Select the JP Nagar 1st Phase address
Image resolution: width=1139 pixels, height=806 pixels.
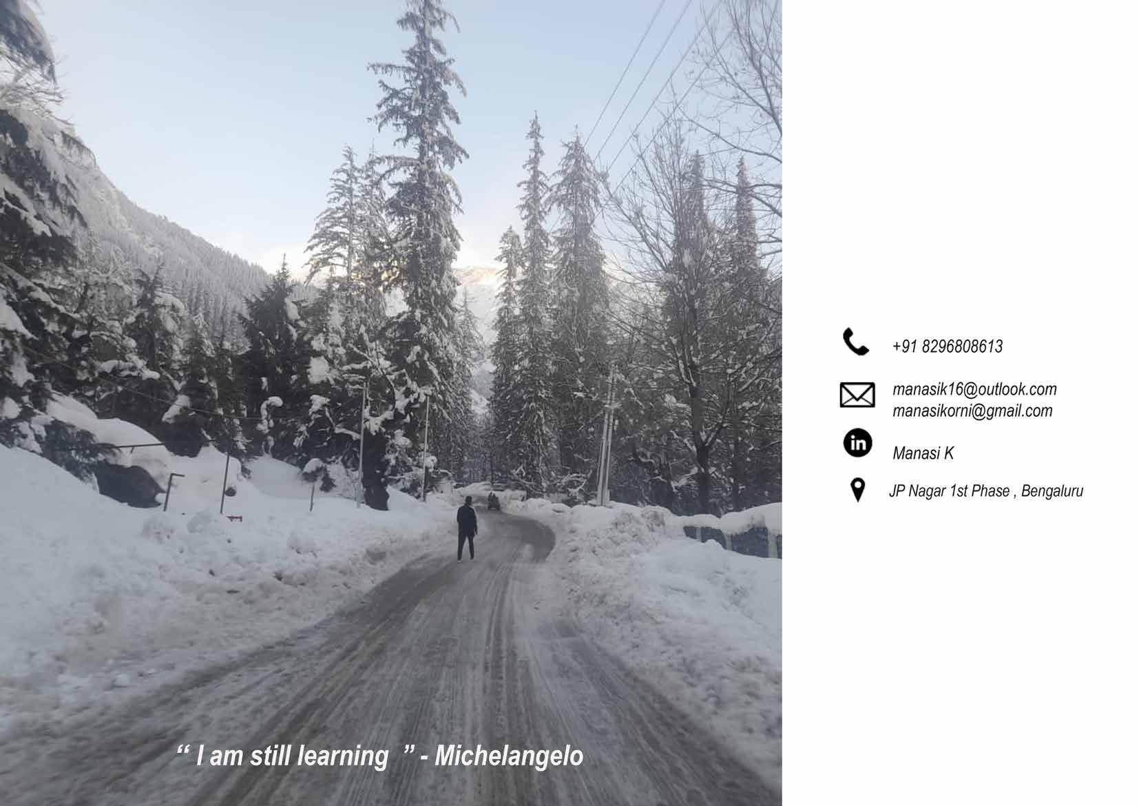point(985,491)
